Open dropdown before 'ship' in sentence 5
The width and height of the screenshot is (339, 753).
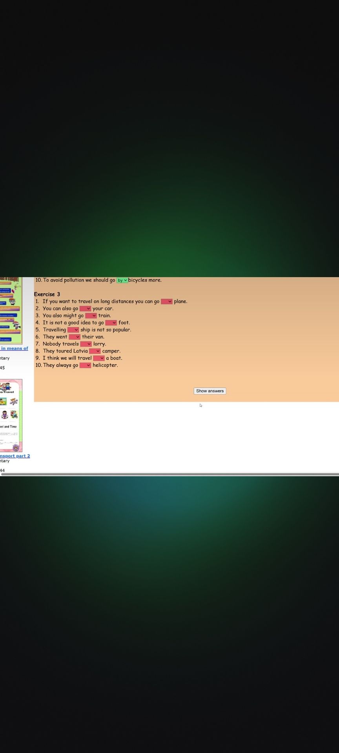pos(73,330)
